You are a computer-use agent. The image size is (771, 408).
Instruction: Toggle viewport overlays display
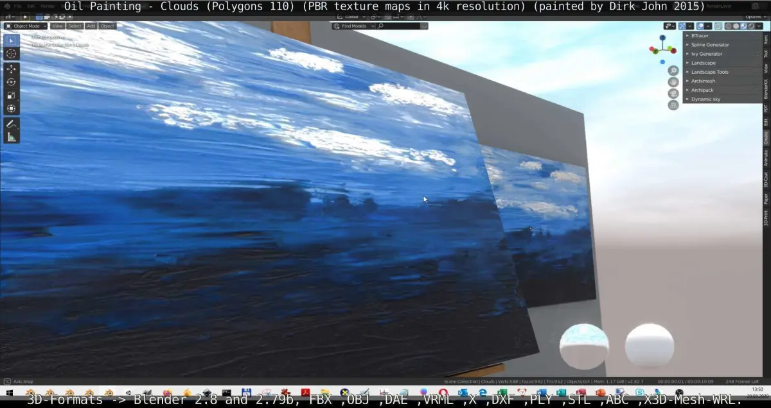(700, 26)
